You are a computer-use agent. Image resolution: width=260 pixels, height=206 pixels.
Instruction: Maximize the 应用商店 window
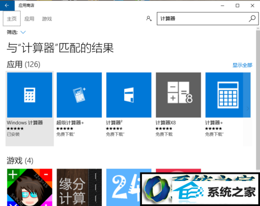click(238, 6)
